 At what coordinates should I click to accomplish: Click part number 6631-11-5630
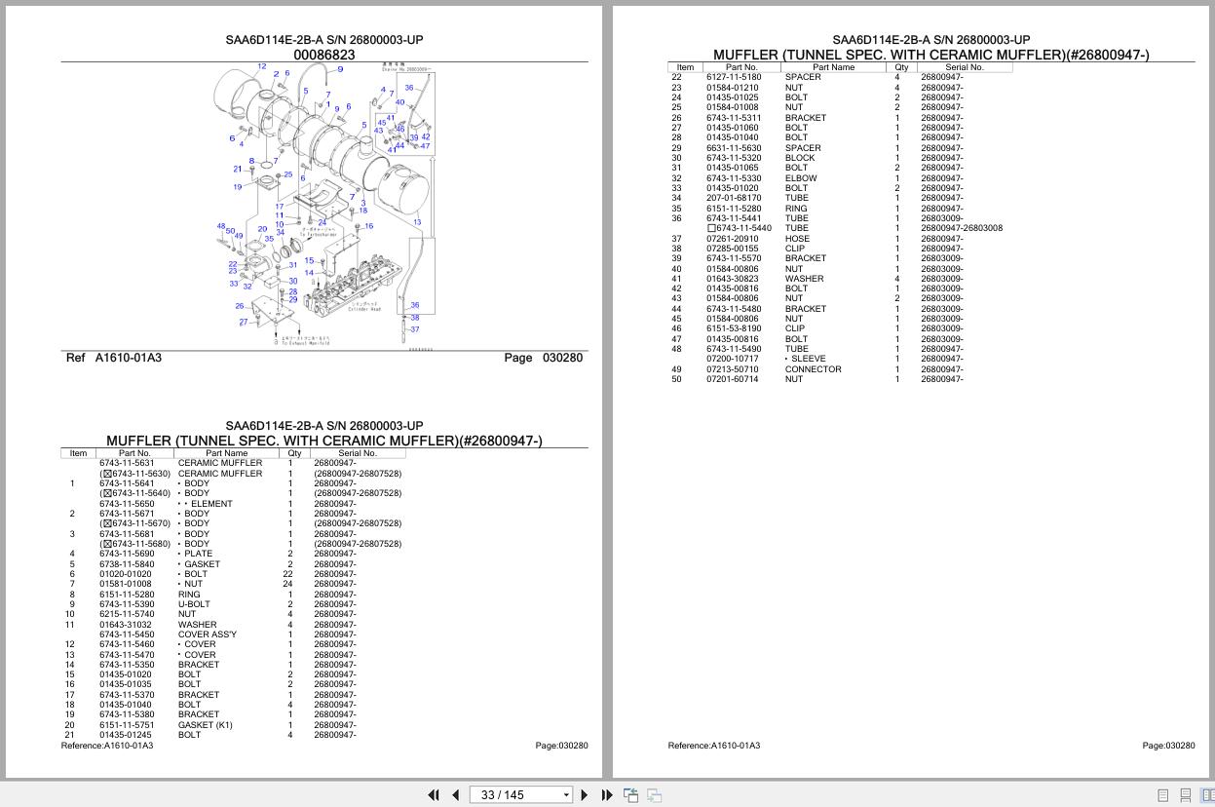click(734, 148)
